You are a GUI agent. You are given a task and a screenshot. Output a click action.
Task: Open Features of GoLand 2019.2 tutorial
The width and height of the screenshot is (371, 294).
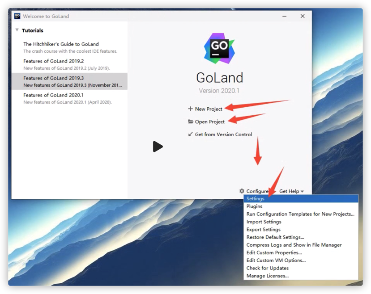pyautogui.click(x=69, y=64)
